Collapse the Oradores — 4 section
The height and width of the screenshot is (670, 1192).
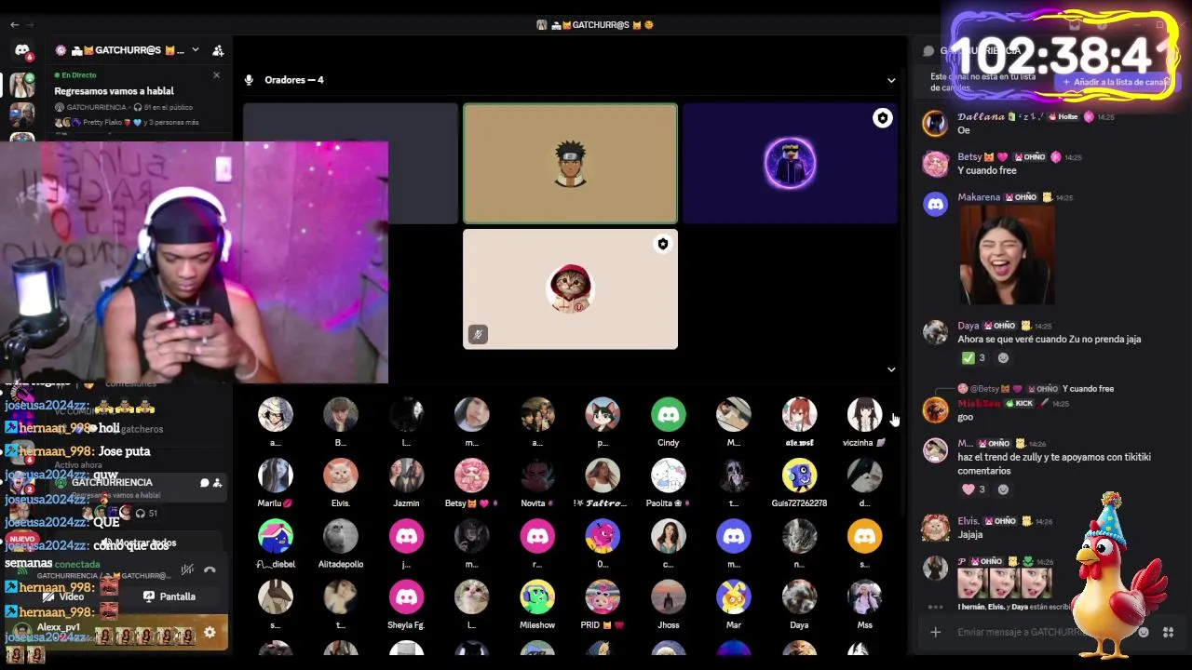tap(891, 80)
